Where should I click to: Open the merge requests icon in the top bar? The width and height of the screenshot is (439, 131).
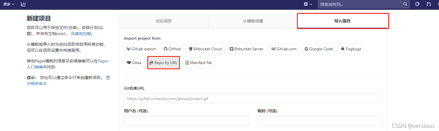(429, 4)
